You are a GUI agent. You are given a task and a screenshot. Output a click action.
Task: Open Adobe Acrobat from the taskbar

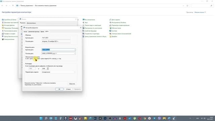[x=125, y=118]
